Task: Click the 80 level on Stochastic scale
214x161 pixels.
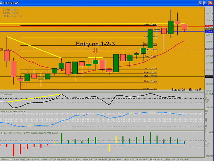Action: click(x=206, y=114)
